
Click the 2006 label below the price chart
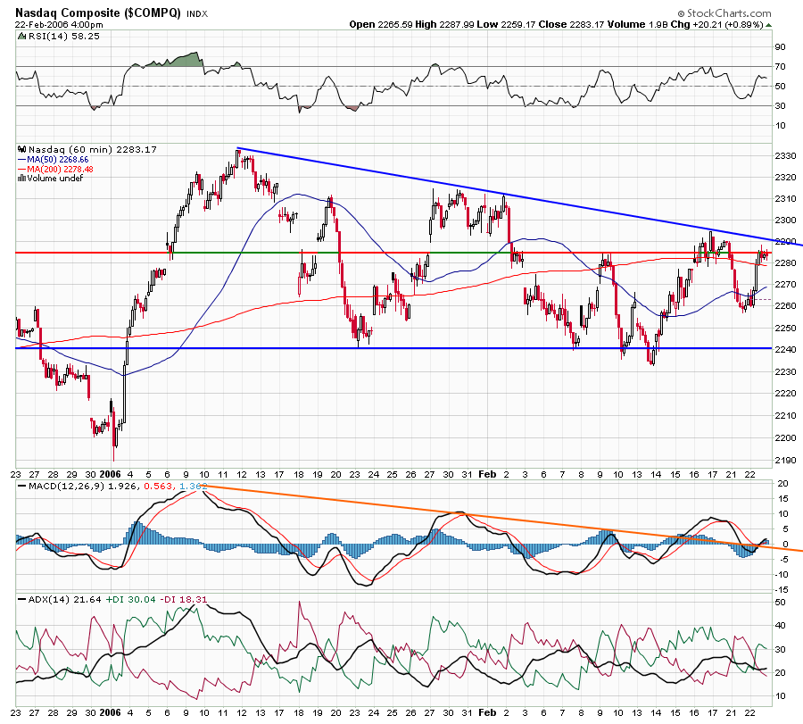110,474
